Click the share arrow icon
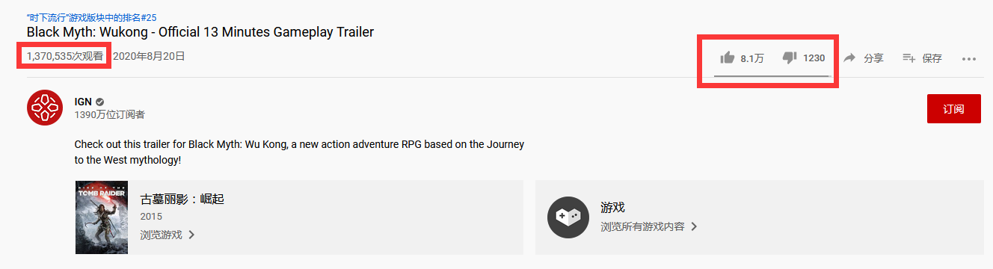Viewport: 993px width, 269px height. point(850,58)
